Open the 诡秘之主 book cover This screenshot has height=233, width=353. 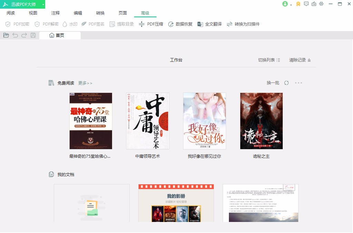(x=261, y=121)
